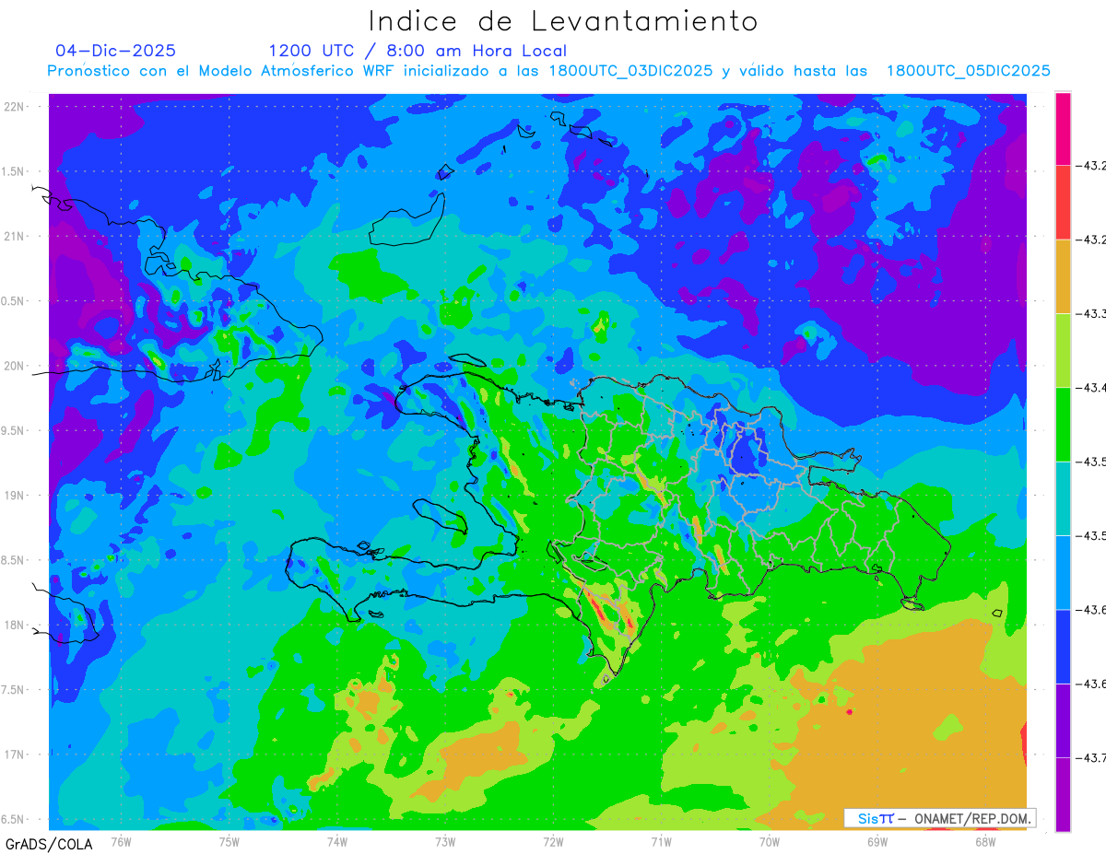Pick the teal swatch in the color scale

[x=1063, y=498]
